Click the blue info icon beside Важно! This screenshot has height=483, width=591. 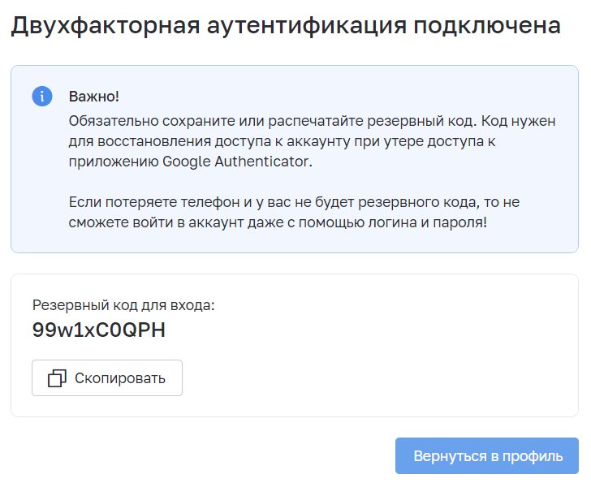[x=42, y=96]
